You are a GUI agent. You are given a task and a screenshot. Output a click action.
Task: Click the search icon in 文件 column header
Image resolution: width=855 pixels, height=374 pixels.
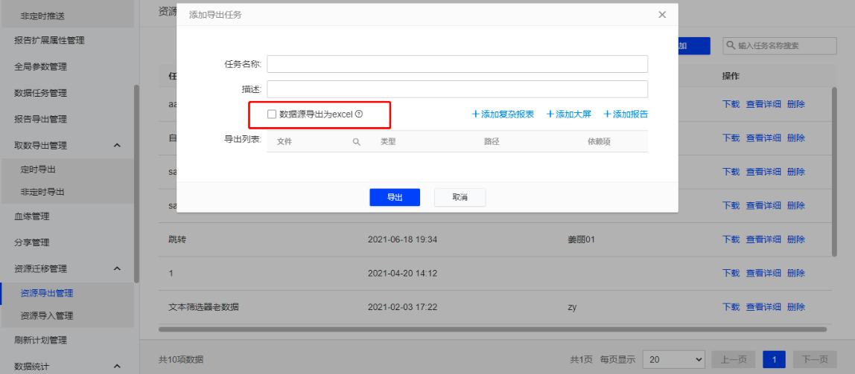pos(356,141)
